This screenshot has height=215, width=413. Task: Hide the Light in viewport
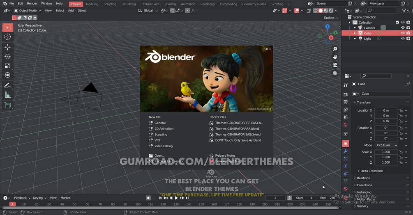pyautogui.click(x=403, y=39)
